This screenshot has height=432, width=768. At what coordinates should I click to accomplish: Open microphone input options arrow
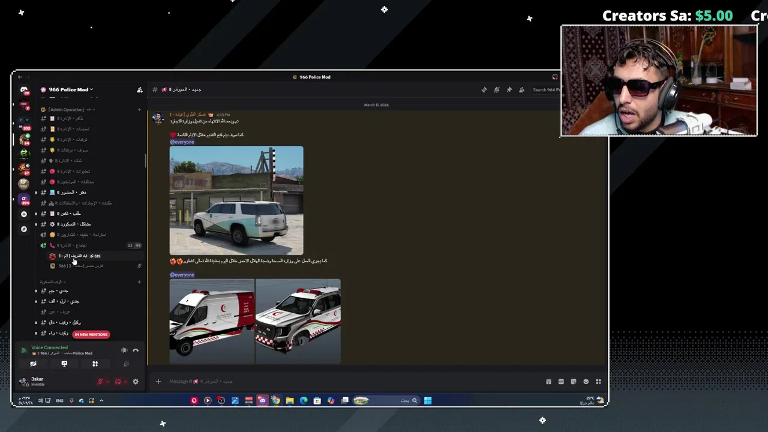point(108,382)
